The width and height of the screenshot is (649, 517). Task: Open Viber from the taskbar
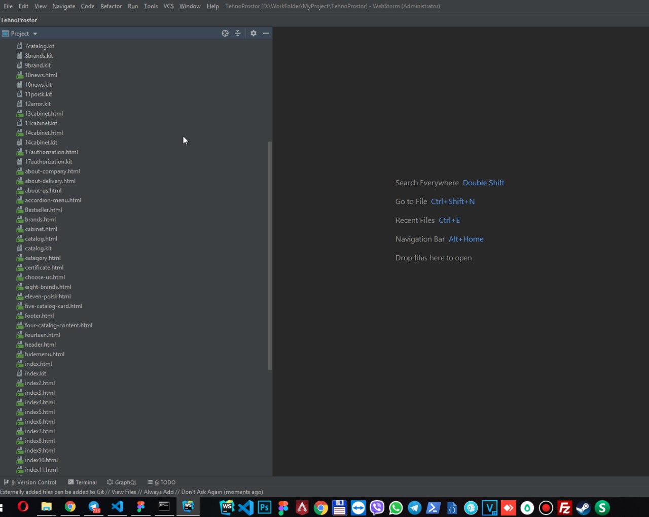(377, 507)
